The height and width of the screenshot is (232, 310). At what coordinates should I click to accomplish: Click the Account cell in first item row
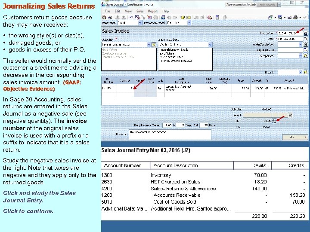click(289, 88)
